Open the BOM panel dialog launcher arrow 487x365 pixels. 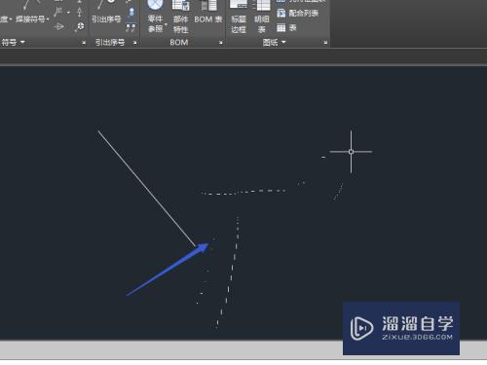click(x=221, y=43)
